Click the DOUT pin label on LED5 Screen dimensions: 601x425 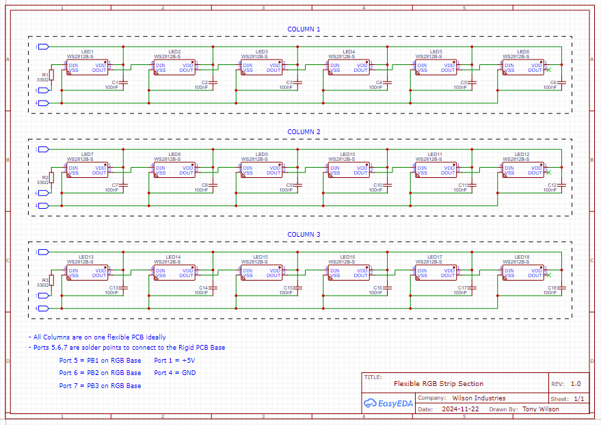coord(448,70)
